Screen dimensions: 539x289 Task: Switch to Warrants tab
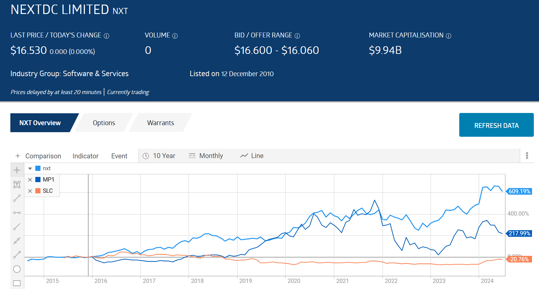(160, 123)
